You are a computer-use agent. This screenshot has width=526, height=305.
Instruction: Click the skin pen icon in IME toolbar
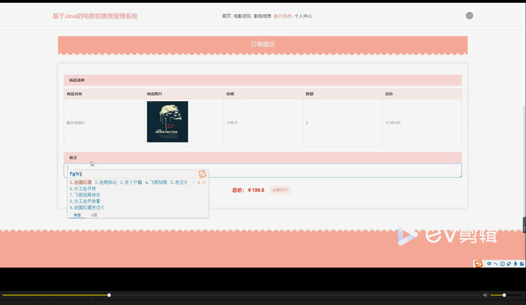pyautogui.click(x=509, y=264)
